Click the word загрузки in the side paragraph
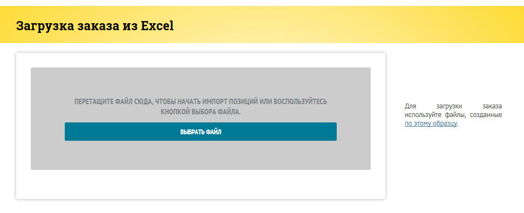Viewport: 524px width, 213px height. (449, 107)
